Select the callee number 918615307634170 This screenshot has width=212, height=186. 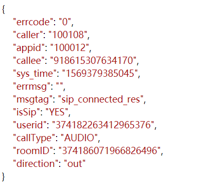(93, 61)
